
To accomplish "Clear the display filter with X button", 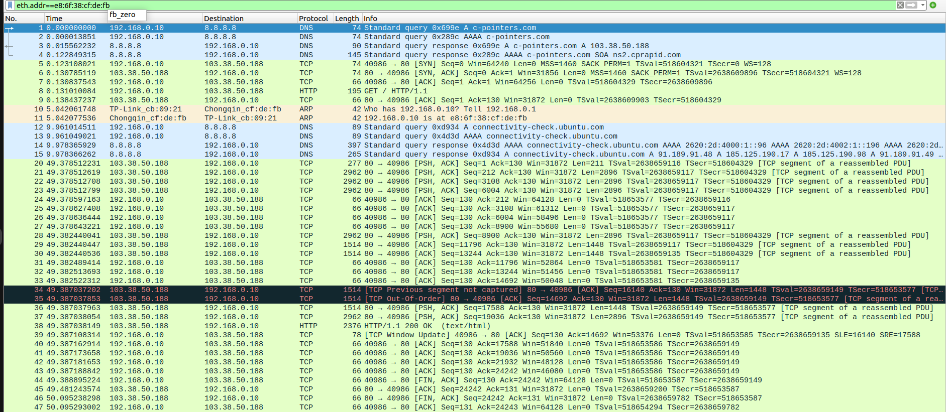I will (x=900, y=5).
